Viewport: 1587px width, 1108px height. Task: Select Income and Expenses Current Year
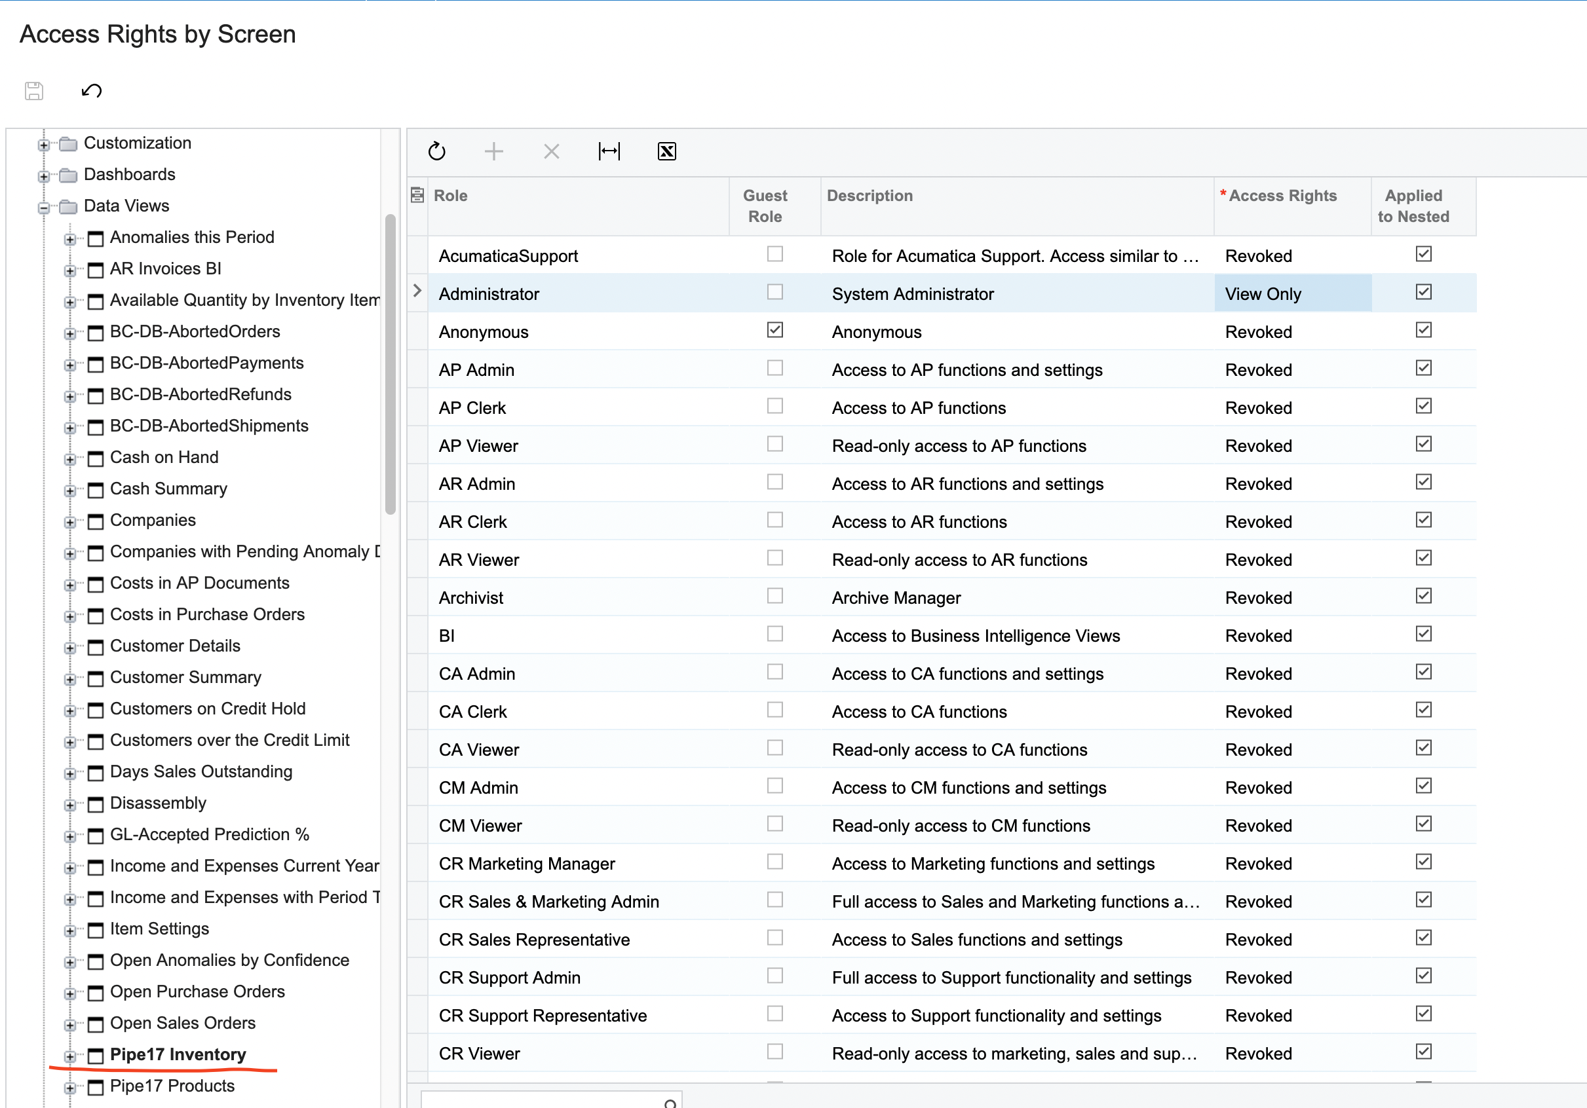click(244, 866)
